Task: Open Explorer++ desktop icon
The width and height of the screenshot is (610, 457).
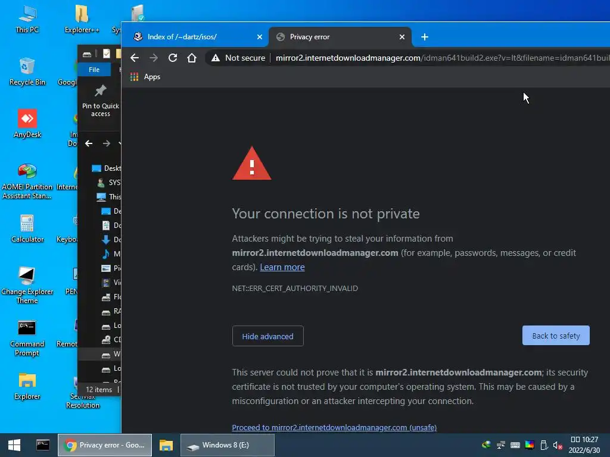Action: [82, 20]
